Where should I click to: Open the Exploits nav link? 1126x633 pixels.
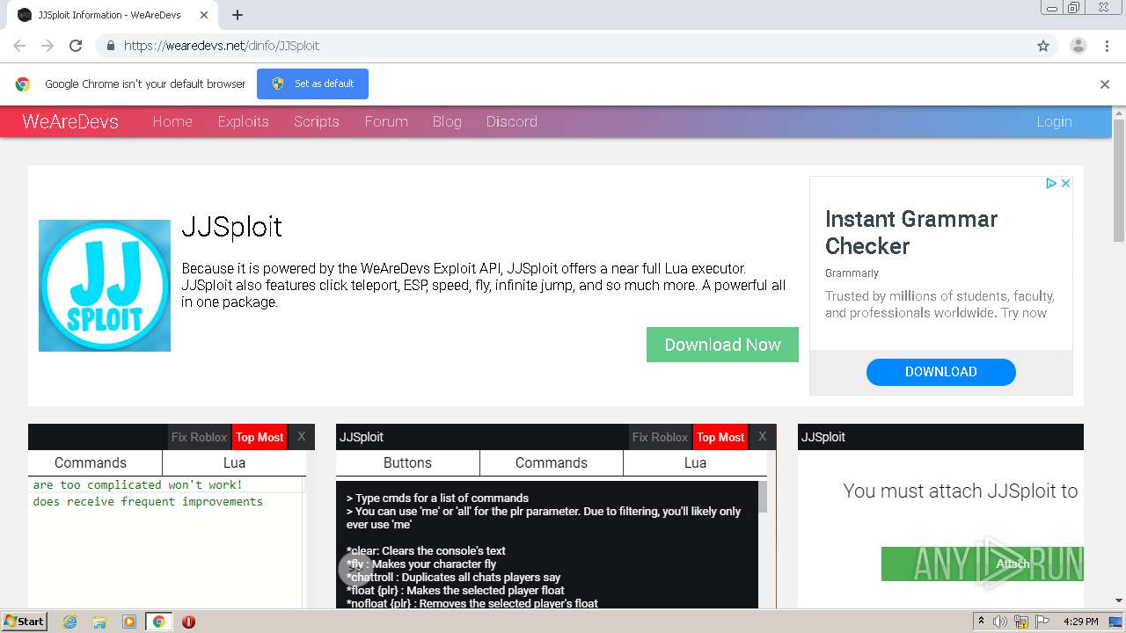coord(244,121)
